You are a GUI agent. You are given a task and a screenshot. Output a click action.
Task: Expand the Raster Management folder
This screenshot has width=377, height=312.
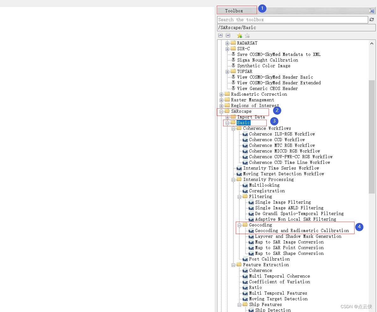click(x=221, y=100)
